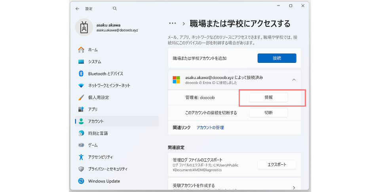Click the ホーム (Home) icon in sidebar
Viewport: 380px width, 192px height.
(81, 50)
